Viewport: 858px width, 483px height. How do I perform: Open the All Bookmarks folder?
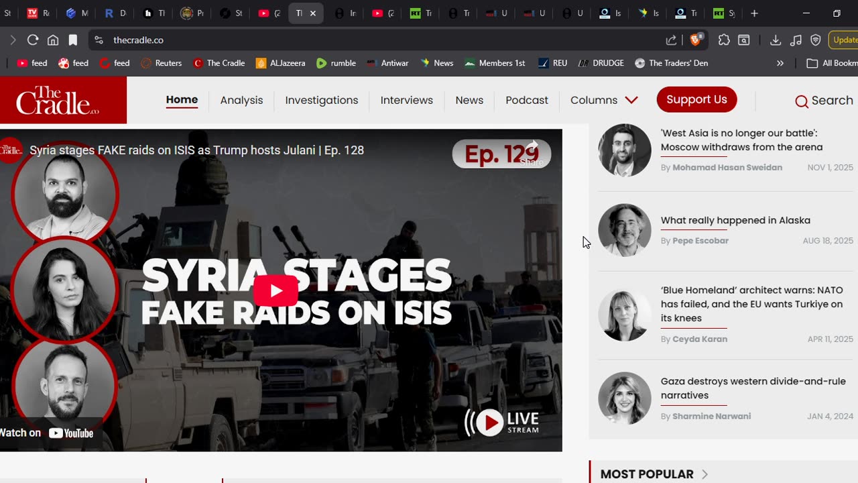832,63
